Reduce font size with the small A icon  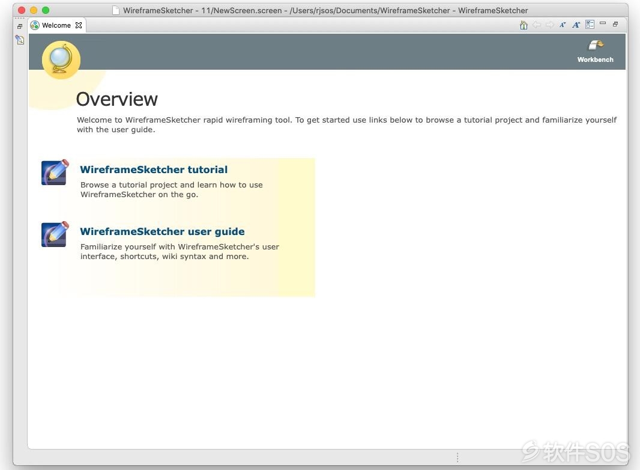tap(563, 25)
